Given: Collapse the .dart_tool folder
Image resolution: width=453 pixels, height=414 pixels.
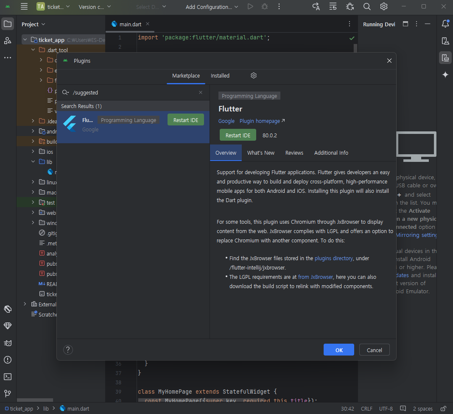Looking at the screenshot, I should click(x=33, y=50).
